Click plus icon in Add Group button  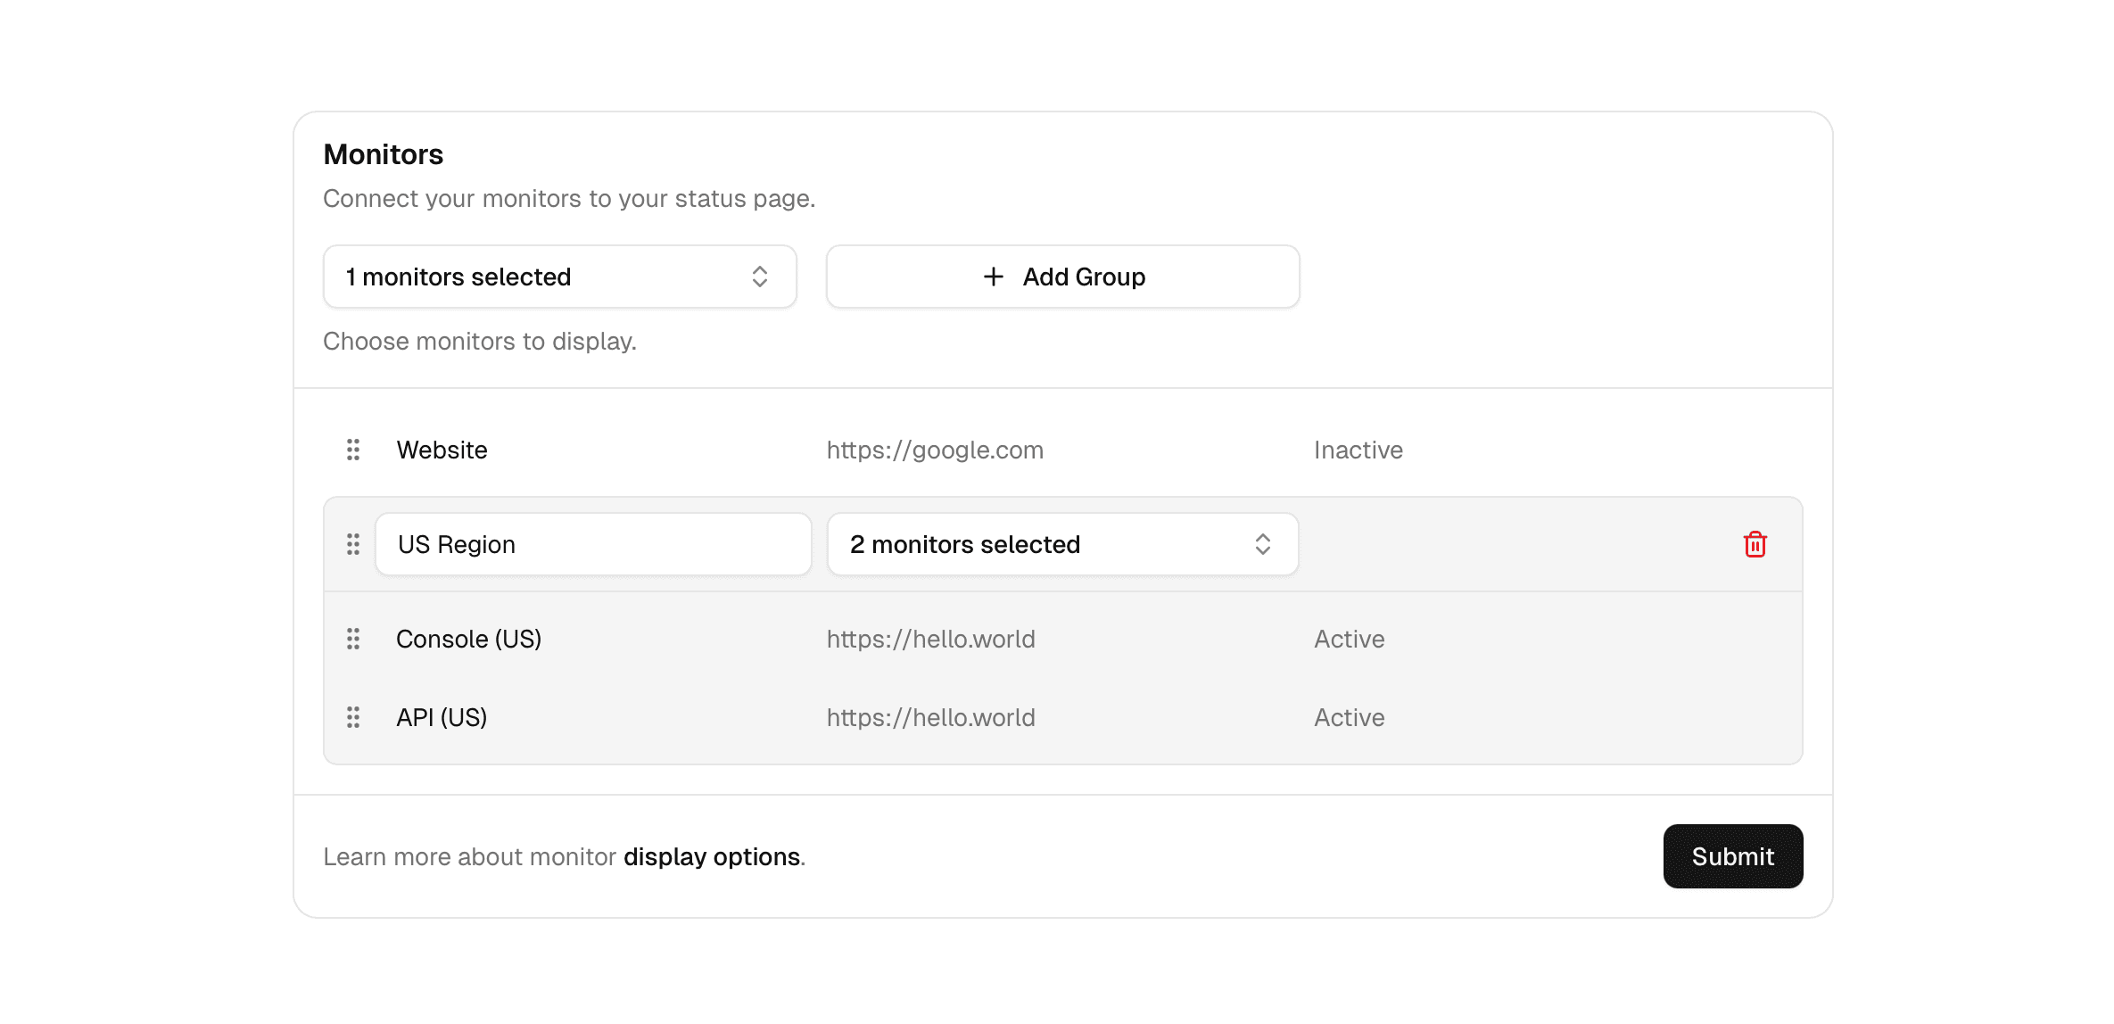[x=993, y=277]
